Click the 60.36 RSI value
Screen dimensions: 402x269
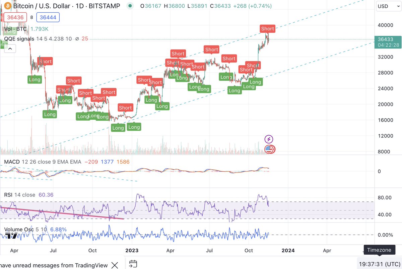pyautogui.click(x=46, y=195)
